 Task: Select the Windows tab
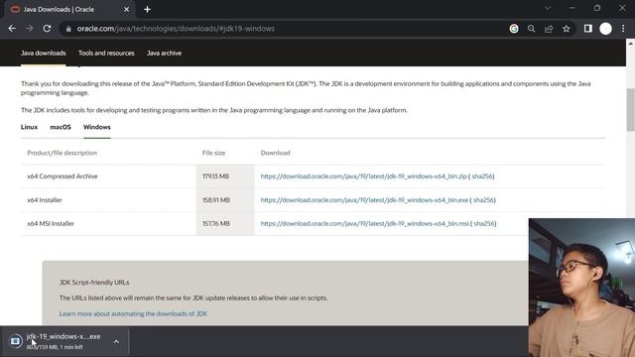[97, 127]
